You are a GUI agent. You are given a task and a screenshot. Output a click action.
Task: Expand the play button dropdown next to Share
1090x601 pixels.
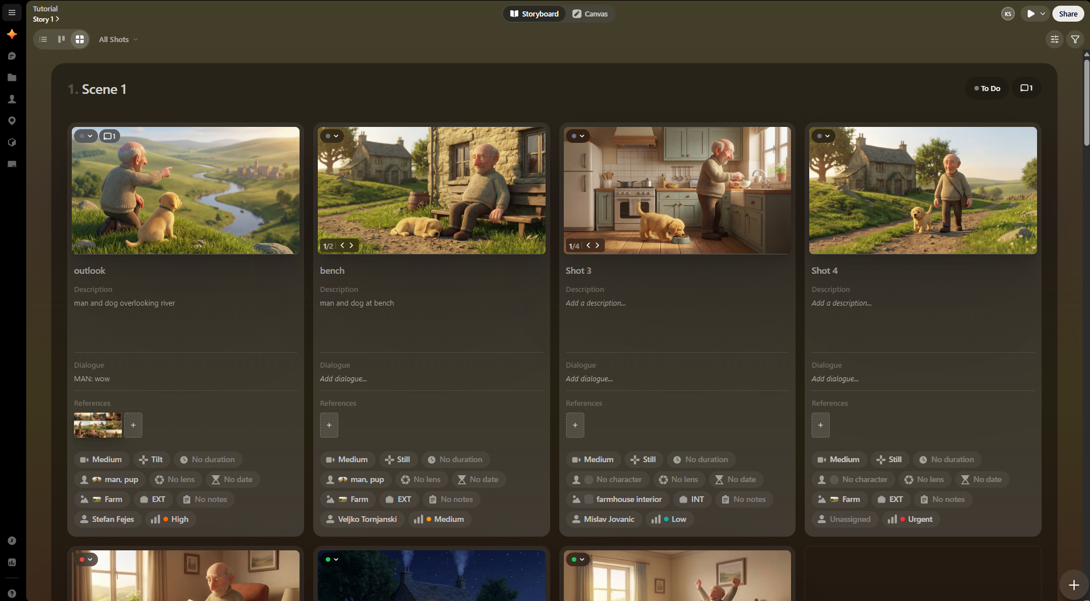[x=1043, y=13]
